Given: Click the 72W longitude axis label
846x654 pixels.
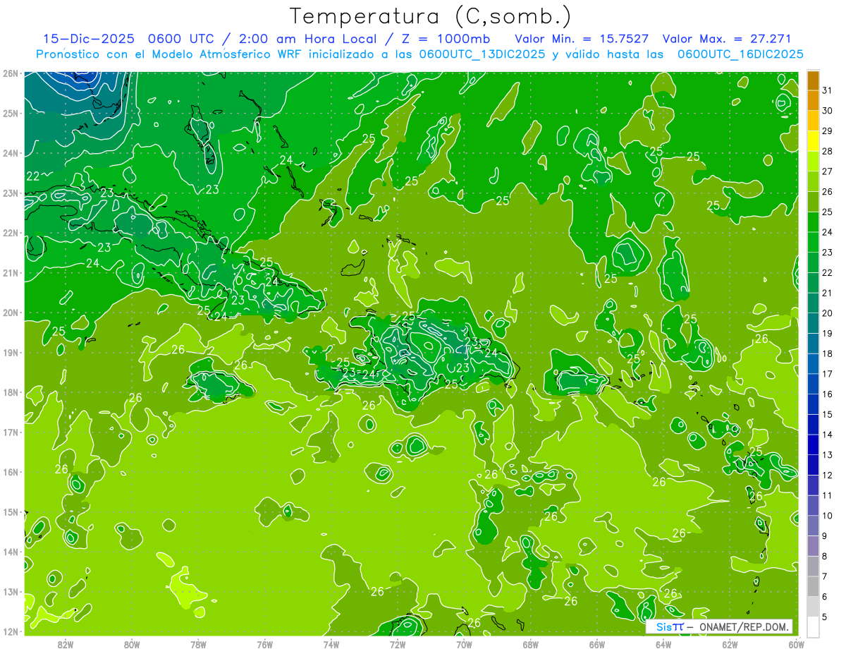Looking at the screenshot, I should point(398,644).
